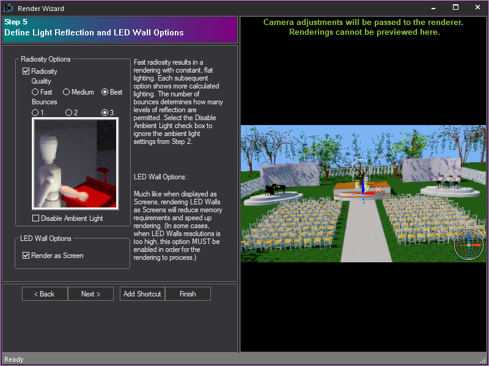Uncheck the Radiosity checkbox
This screenshot has width=489, height=366.
click(x=26, y=71)
